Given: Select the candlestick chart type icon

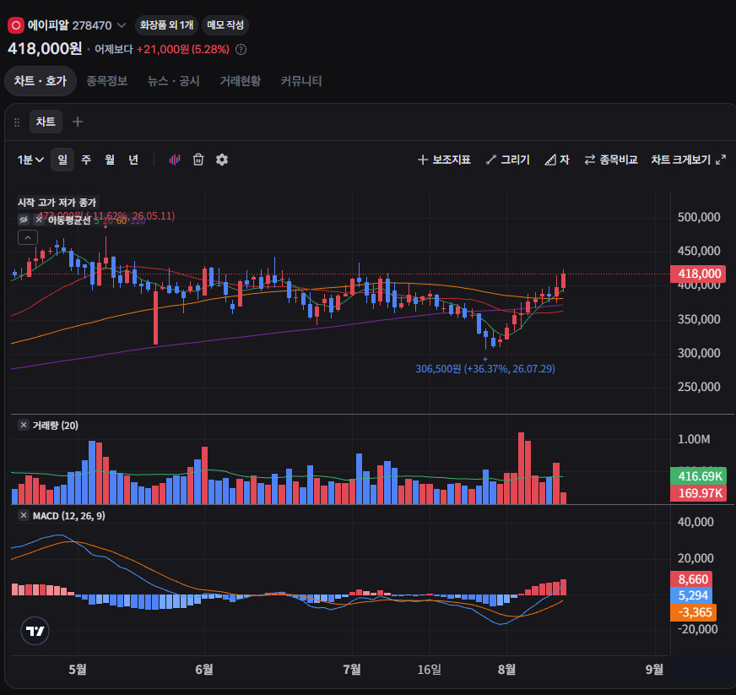Looking at the screenshot, I should pyautogui.click(x=174, y=160).
